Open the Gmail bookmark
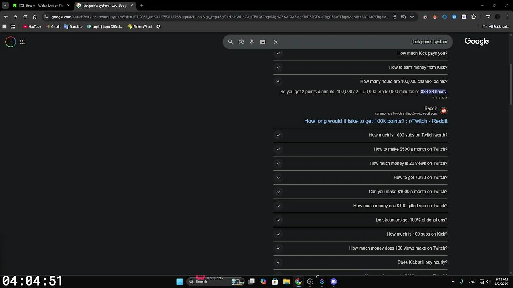513x288 pixels. click(53, 27)
